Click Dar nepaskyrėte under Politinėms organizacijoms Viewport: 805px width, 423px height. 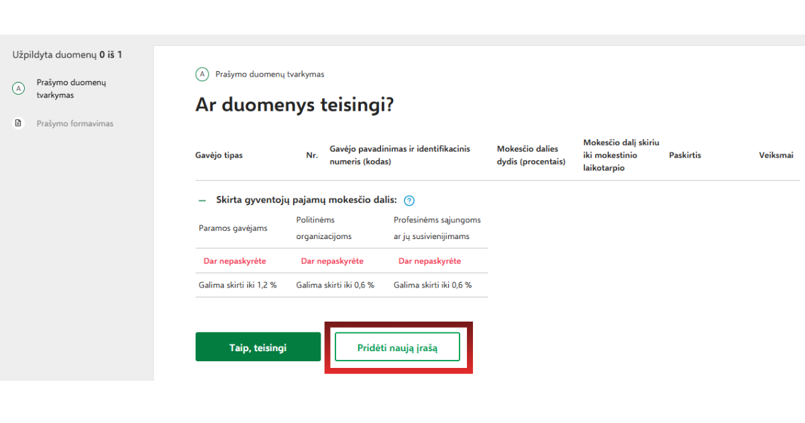click(332, 261)
